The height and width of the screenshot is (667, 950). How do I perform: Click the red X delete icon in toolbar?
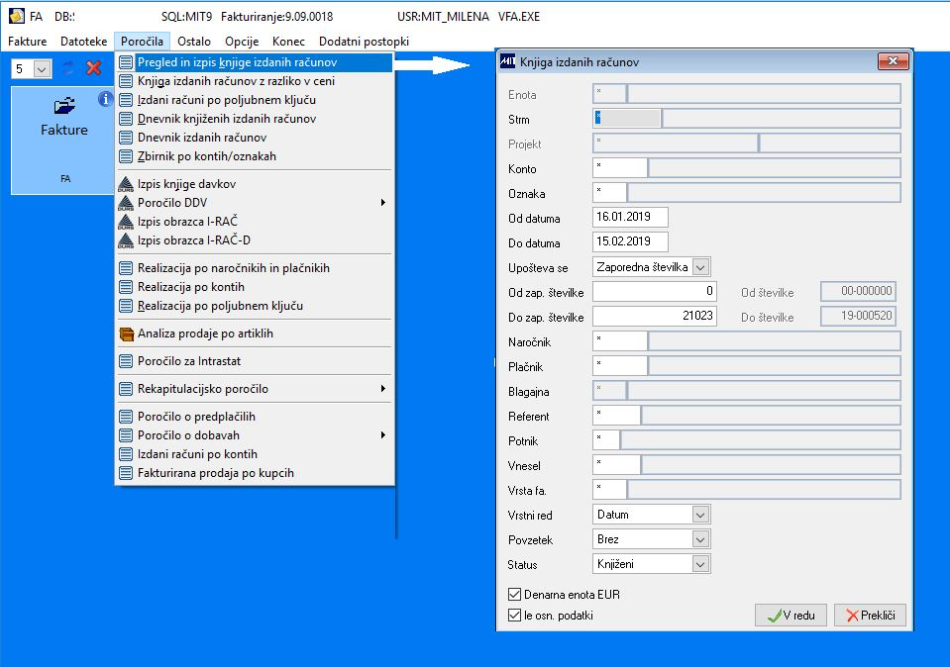click(93, 68)
